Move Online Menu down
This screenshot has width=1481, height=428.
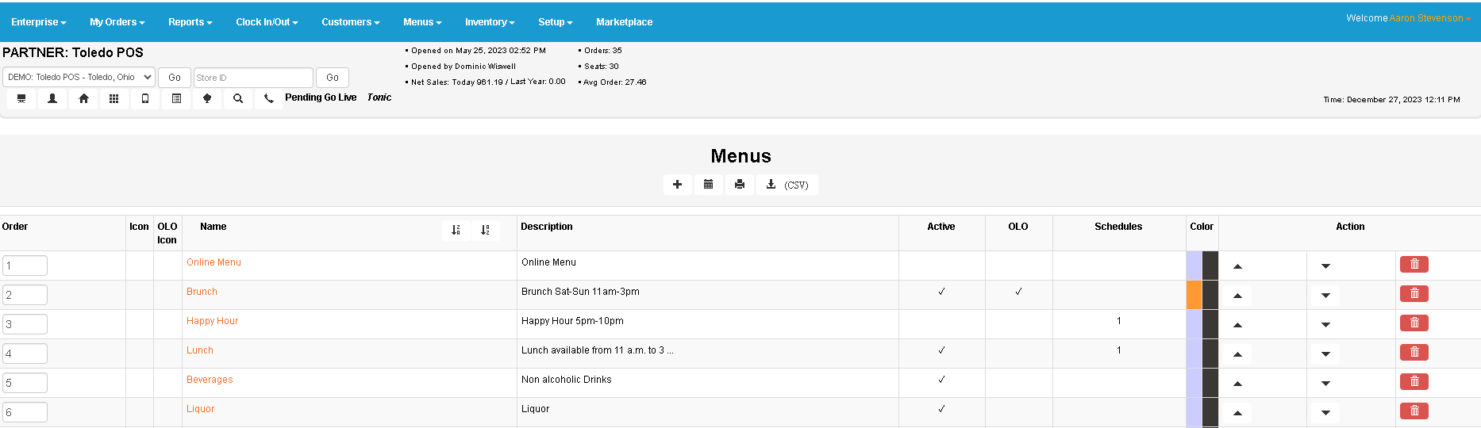coord(1325,266)
